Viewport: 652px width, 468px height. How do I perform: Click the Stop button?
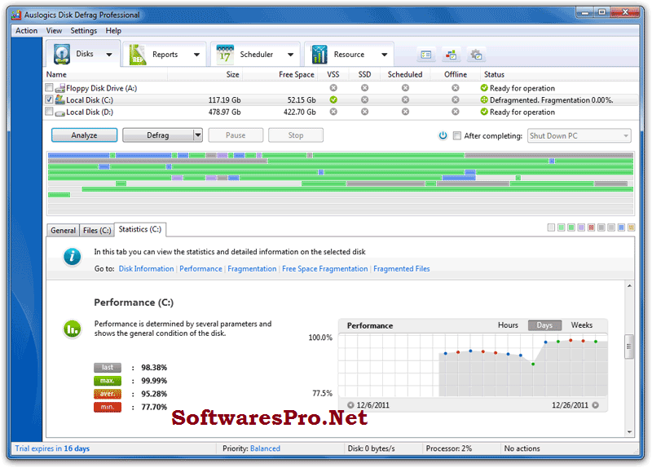296,135
